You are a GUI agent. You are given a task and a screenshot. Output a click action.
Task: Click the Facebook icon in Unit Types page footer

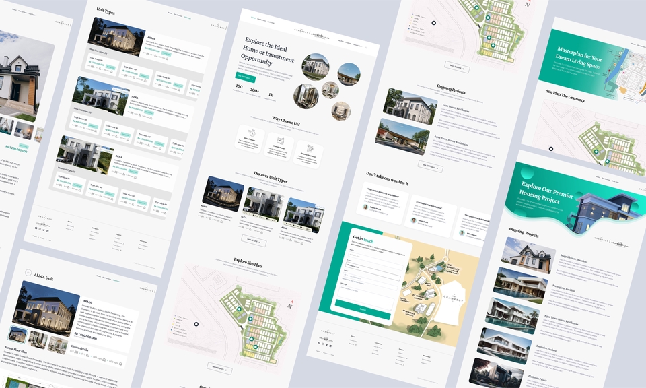tap(36, 228)
